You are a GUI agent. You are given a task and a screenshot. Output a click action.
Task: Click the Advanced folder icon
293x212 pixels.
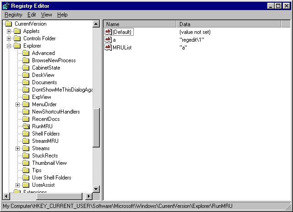(x=26, y=53)
